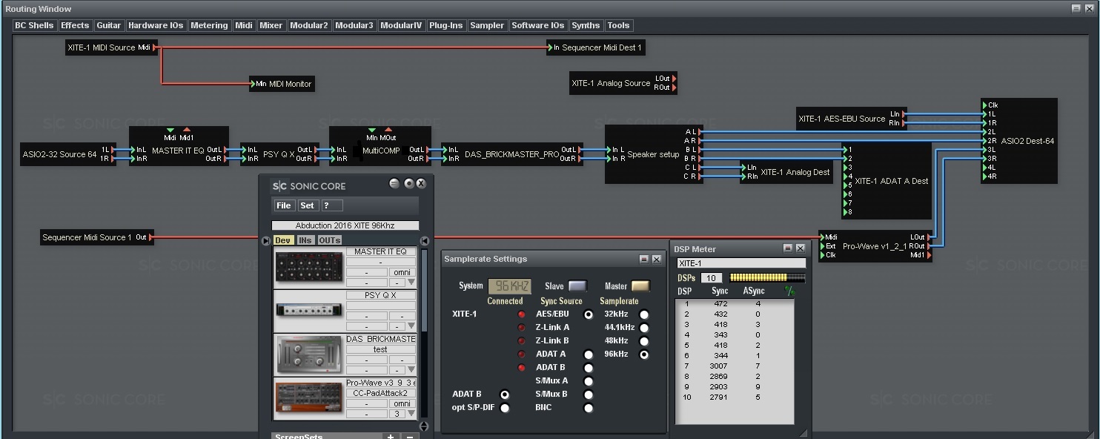This screenshot has width=1100, height=439.
Task: Remove a ScreenSet with the minus button
Action: pyautogui.click(x=409, y=436)
